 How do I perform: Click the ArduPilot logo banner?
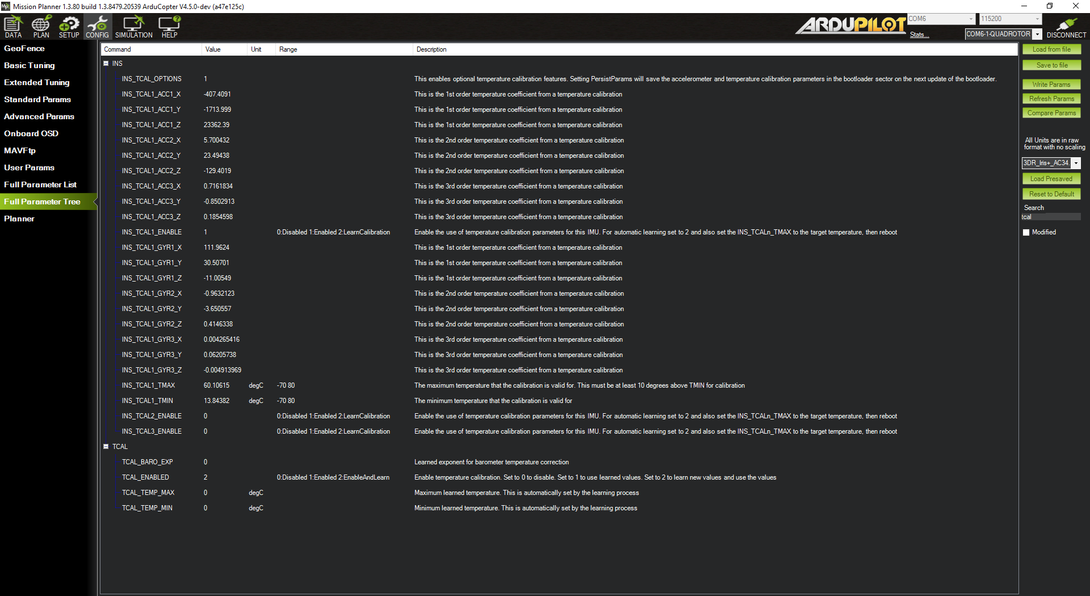point(850,25)
